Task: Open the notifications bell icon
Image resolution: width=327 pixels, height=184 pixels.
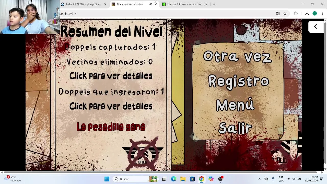Action: click(x=321, y=179)
